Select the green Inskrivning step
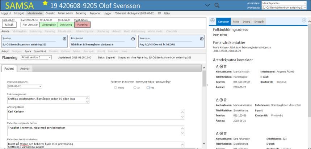The image size is (311, 149). pos(66,25)
